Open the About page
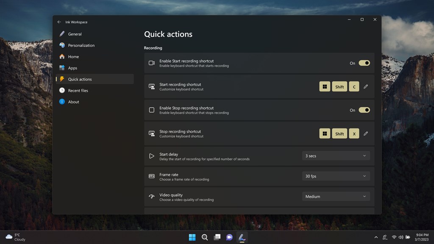Image resolution: width=434 pixels, height=244 pixels. [95, 102]
